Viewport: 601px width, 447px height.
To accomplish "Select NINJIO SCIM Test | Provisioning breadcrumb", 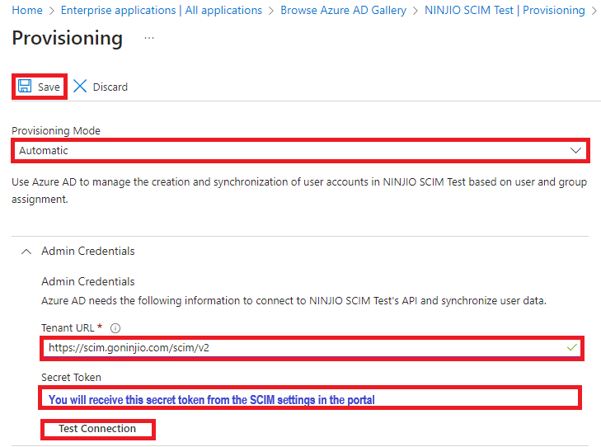I will (505, 11).
